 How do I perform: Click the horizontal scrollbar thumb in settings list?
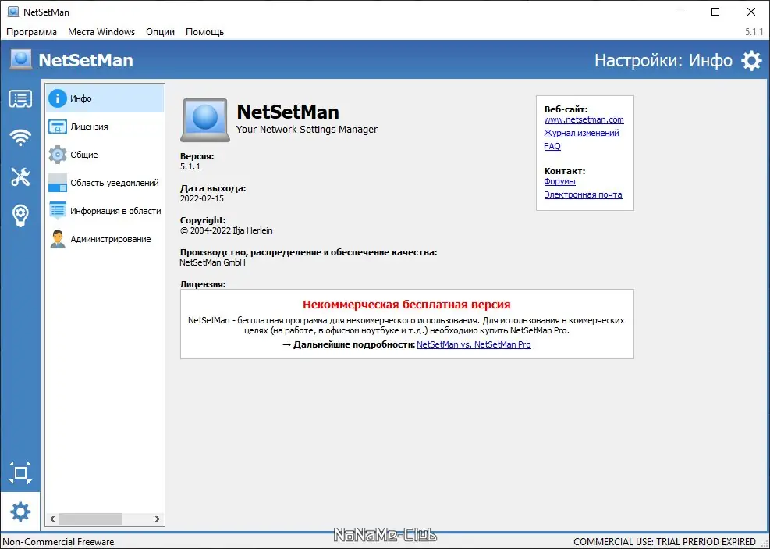(x=90, y=519)
